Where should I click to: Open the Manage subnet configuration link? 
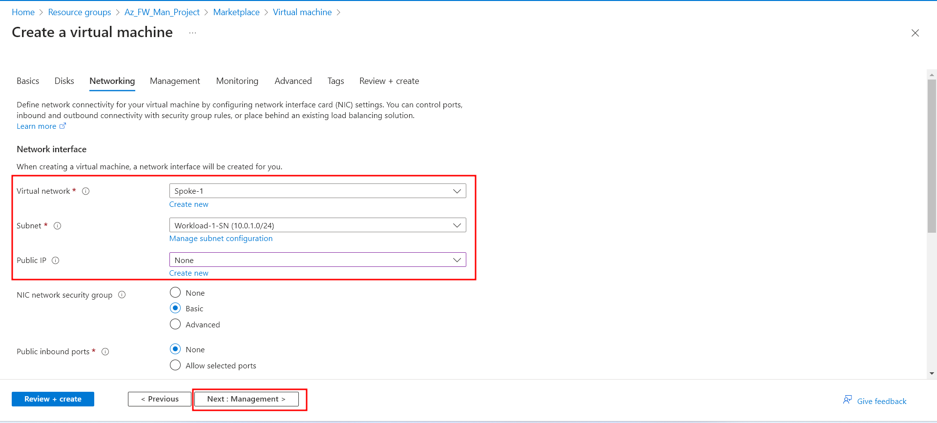tap(221, 239)
